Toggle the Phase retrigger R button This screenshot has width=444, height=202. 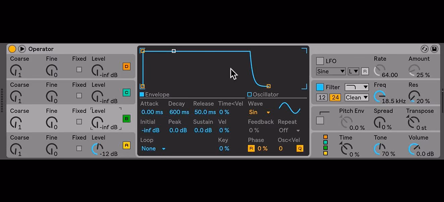click(x=251, y=148)
